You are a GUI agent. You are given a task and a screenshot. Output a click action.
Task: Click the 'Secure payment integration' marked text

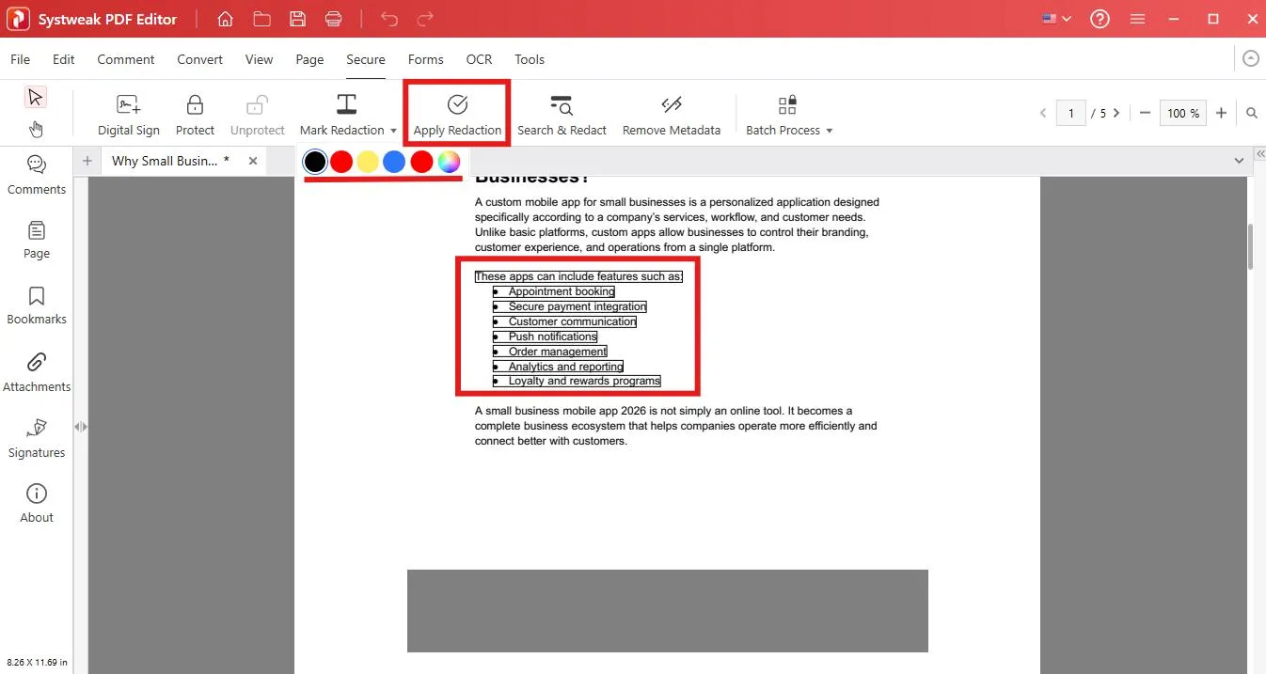[x=578, y=306]
